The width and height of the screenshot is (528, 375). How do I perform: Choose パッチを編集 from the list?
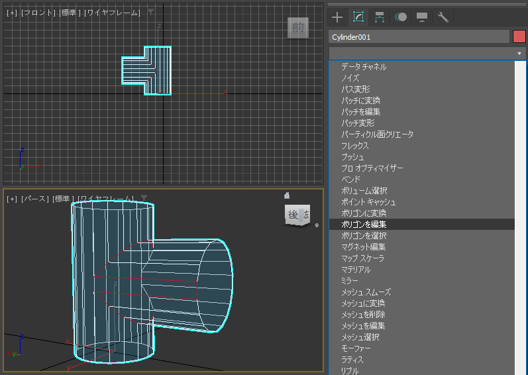pyautogui.click(x=422, y=112)
